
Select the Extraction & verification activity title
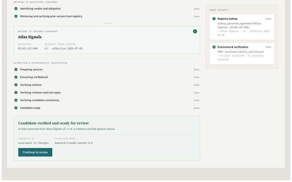(x=233, y=47)
